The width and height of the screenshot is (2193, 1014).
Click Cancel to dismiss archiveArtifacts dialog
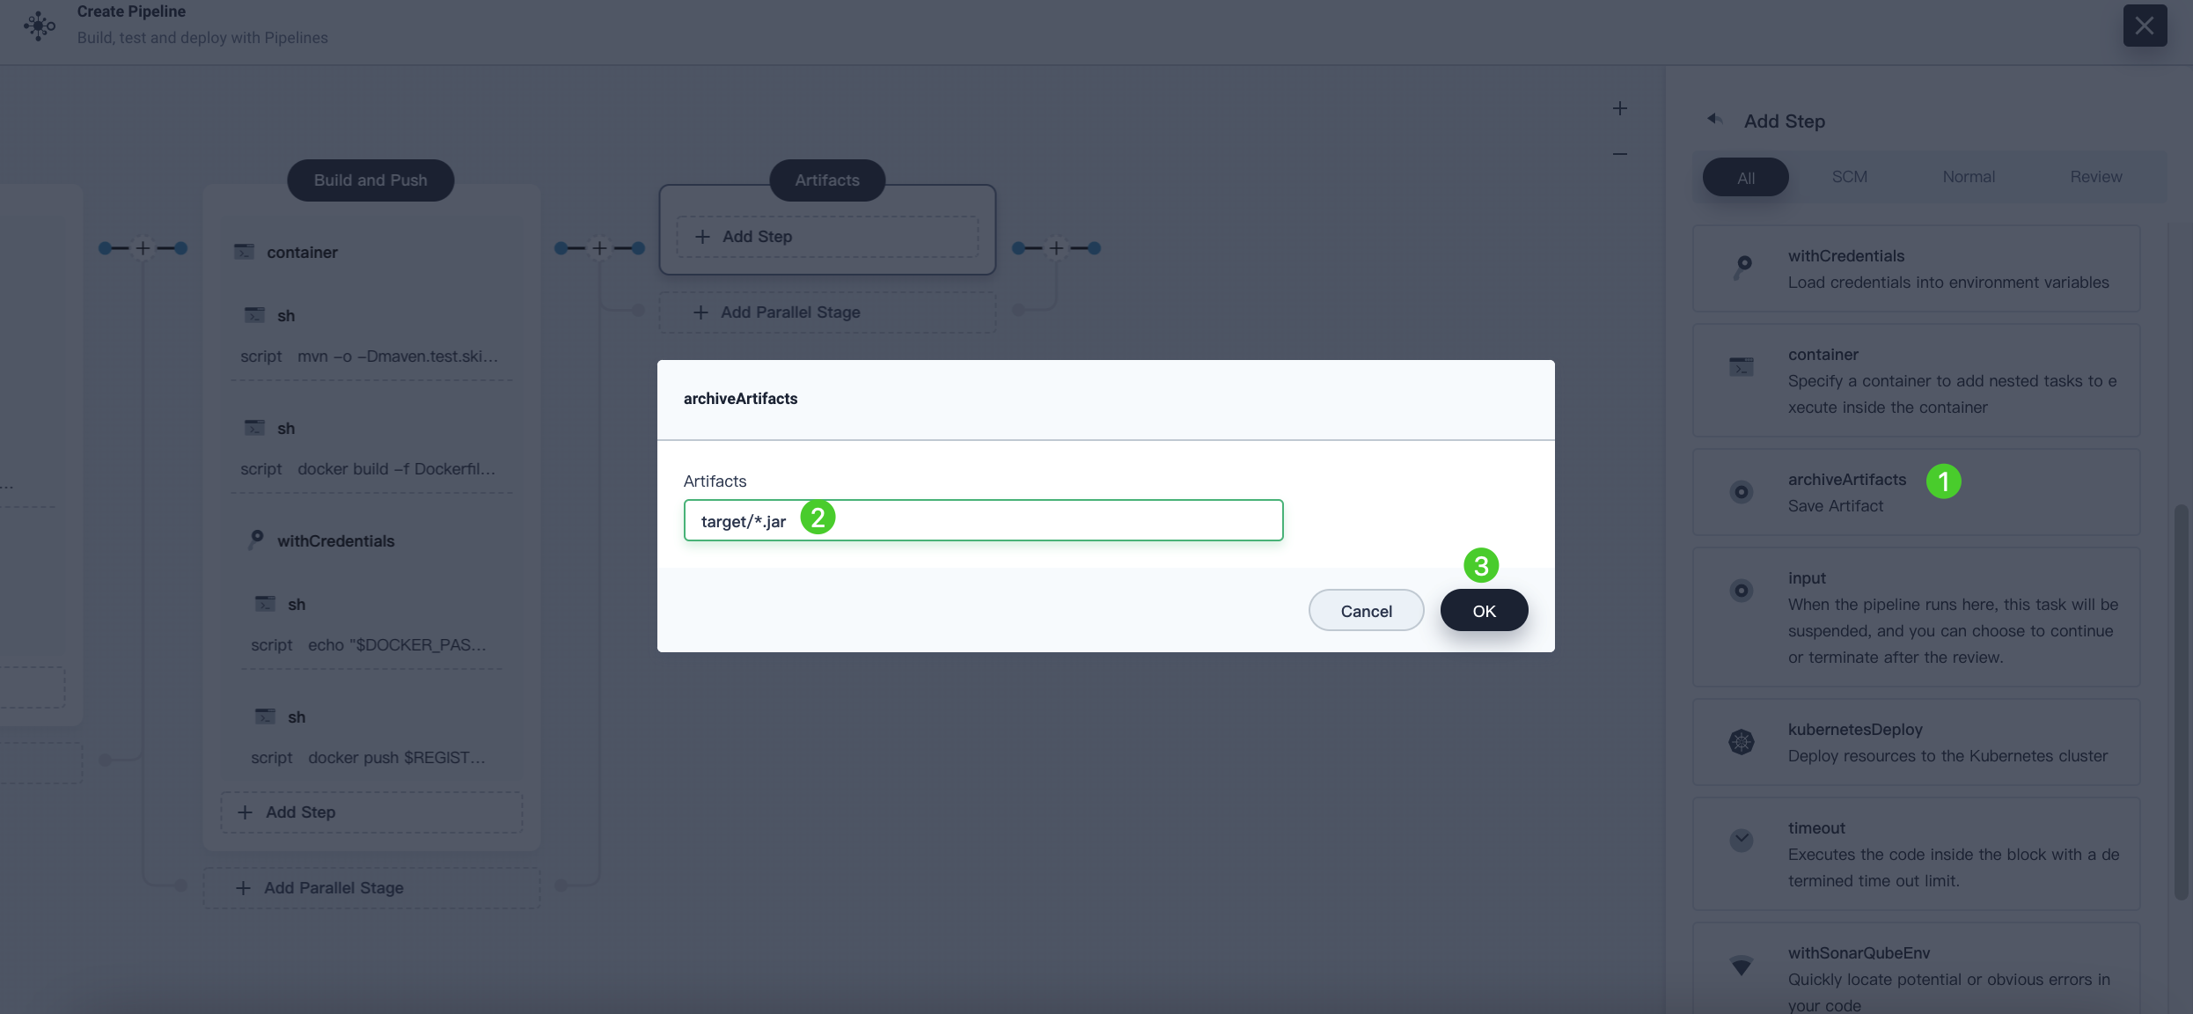pos(1365,610)
